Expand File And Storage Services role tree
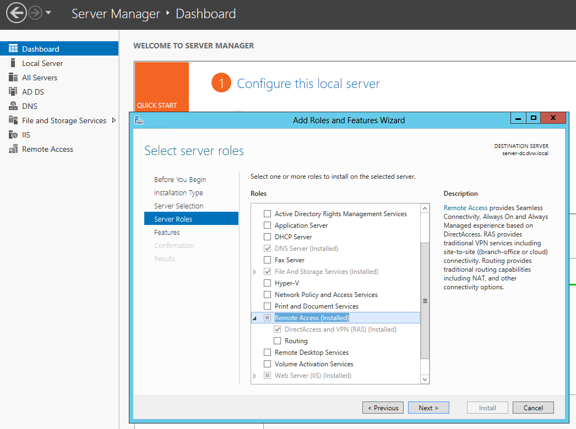This screenshot has height=429, width=576. 254,272
